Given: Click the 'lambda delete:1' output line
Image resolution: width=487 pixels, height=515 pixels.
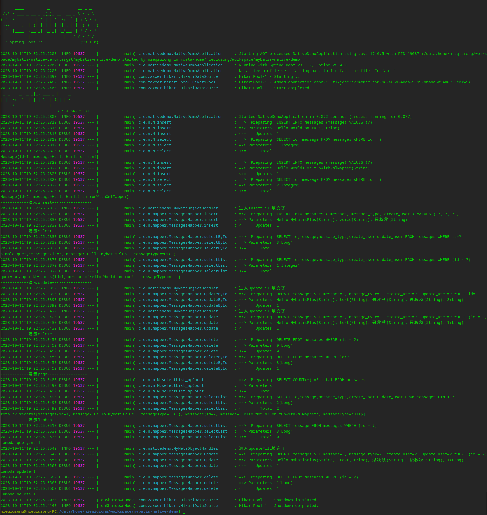Looking at the screenshot, I should (18, 494).
